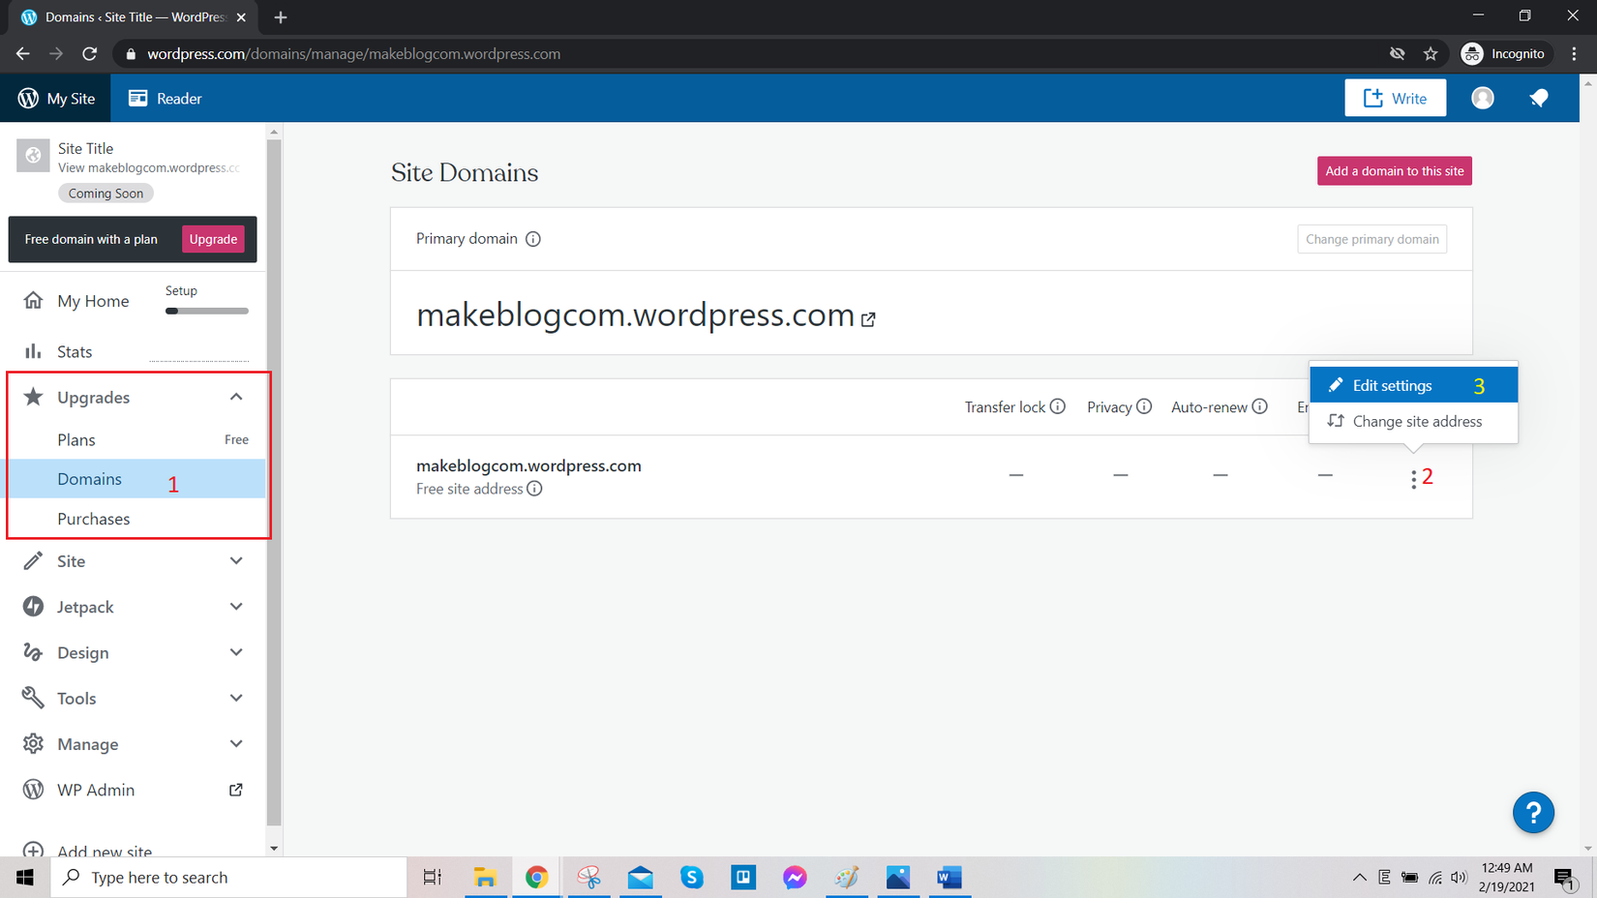Open the Reader tab
This screenshot has width=1597, height=898.
166,98
